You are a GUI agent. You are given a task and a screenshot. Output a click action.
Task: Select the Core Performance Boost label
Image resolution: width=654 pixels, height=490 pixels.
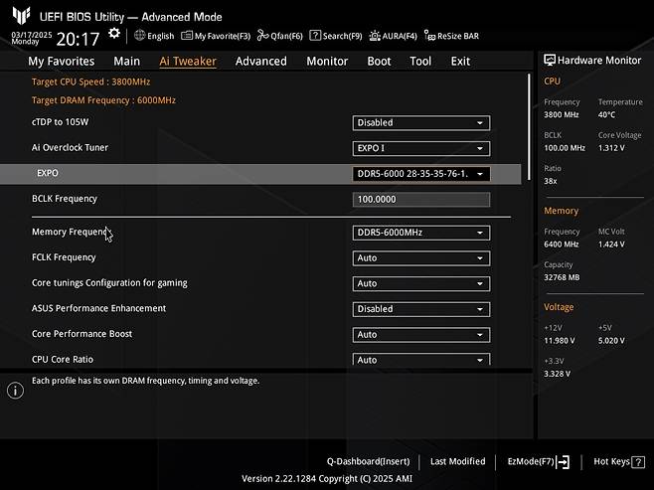pyautogui.click(x=82, y=334)
